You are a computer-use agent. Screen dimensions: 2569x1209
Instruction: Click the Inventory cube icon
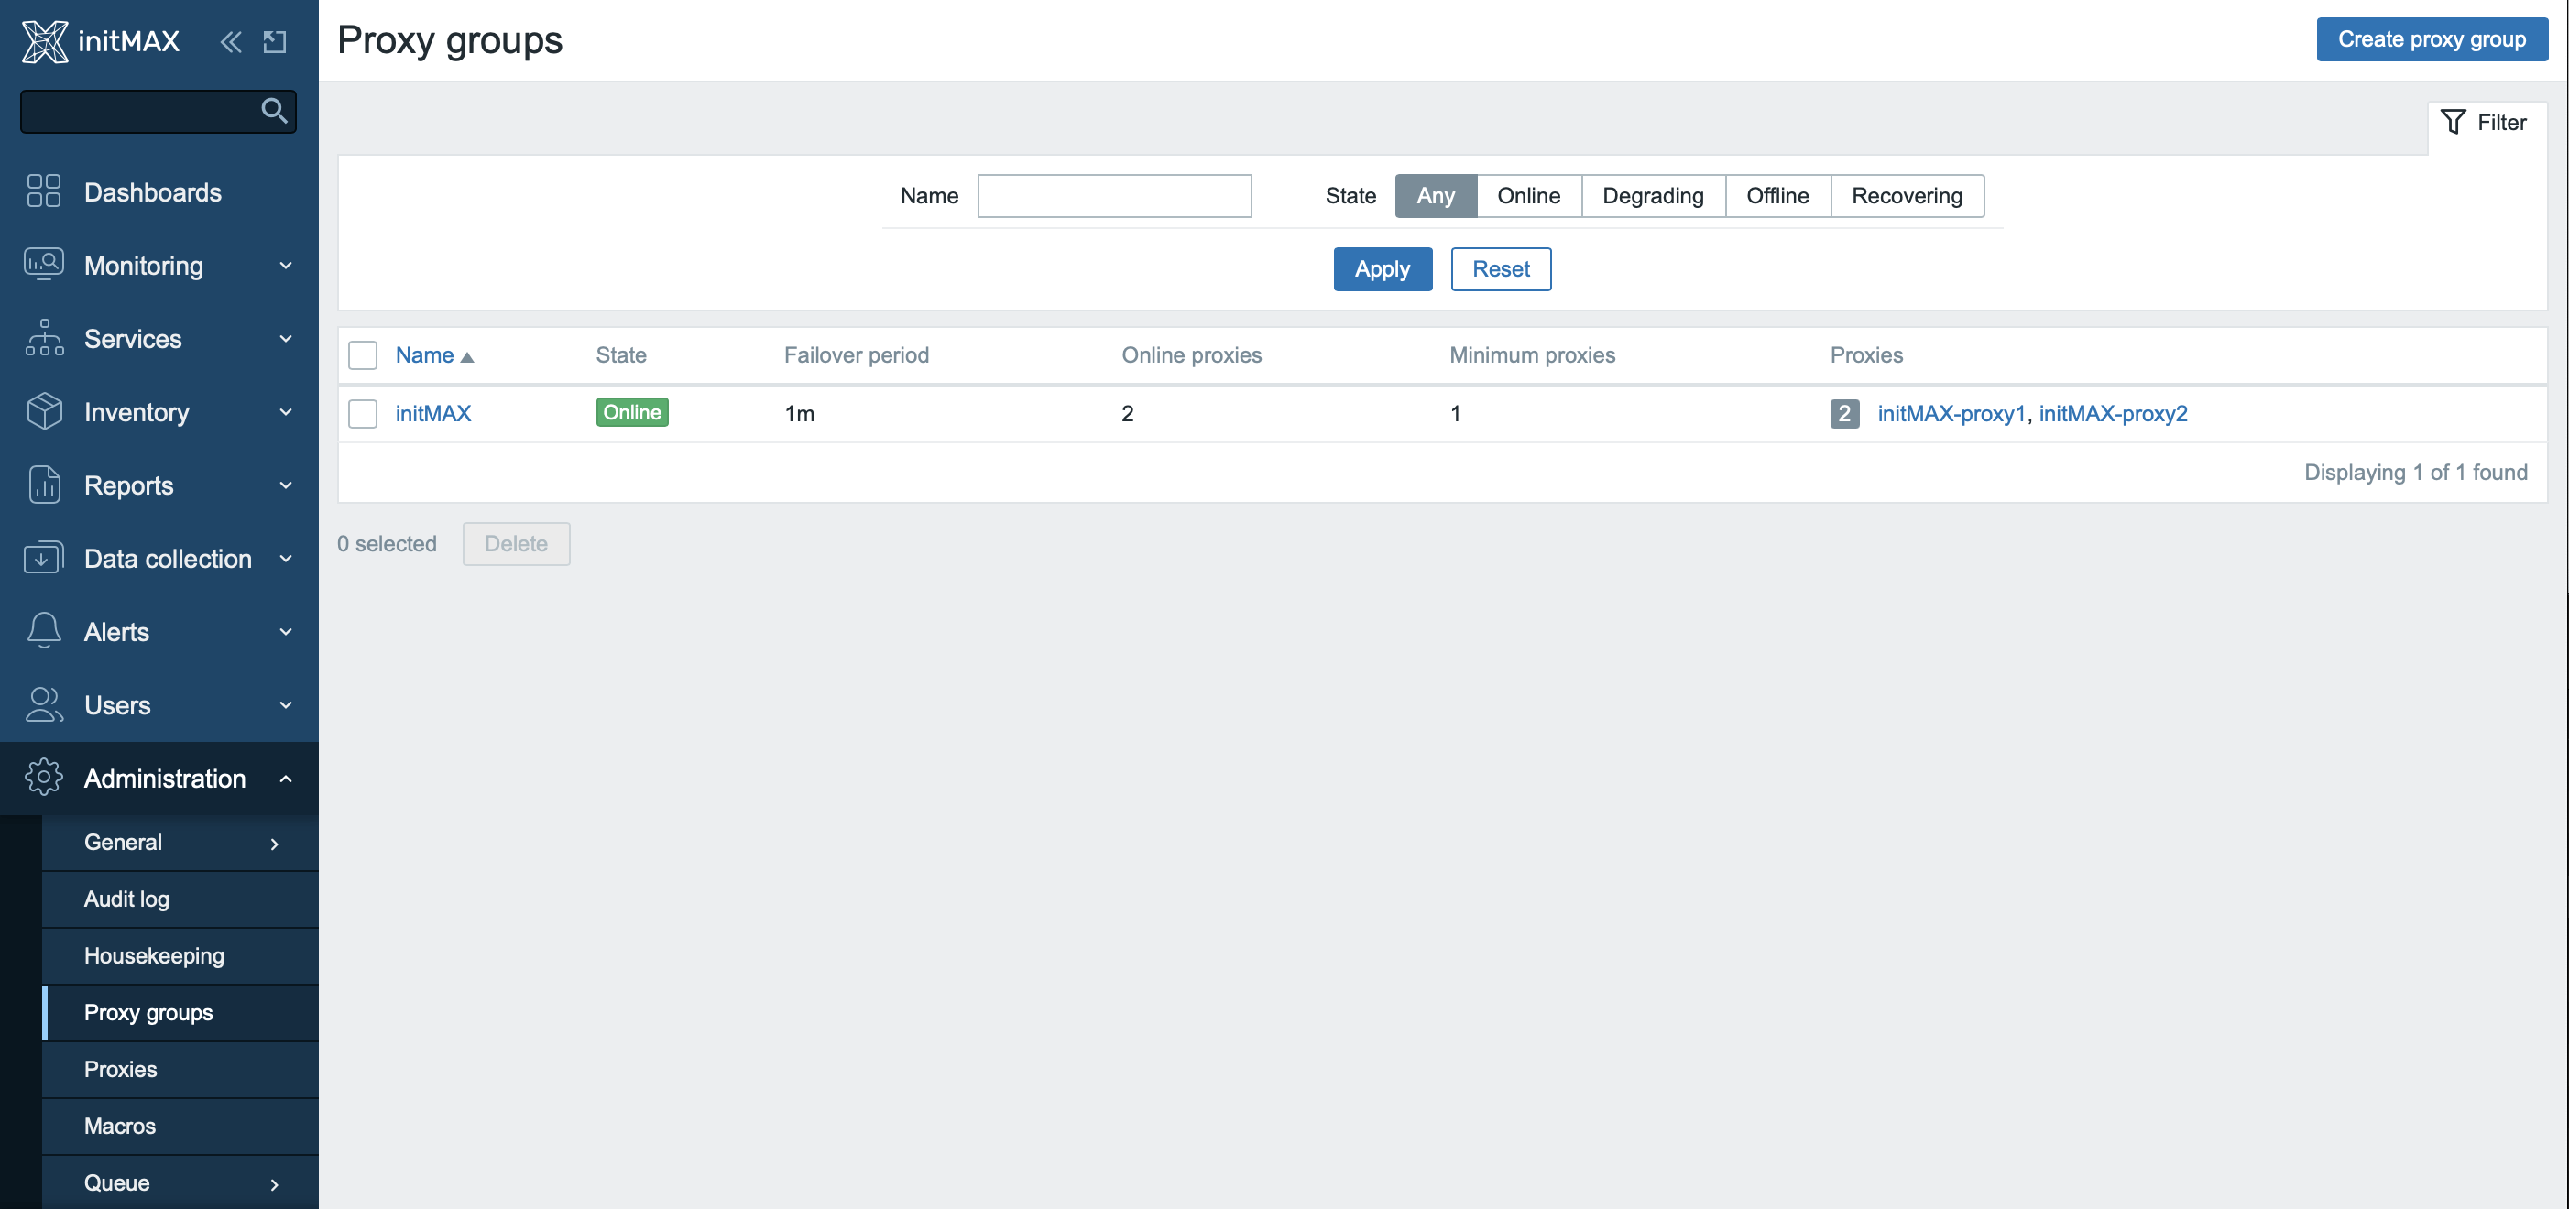(44, 410)
